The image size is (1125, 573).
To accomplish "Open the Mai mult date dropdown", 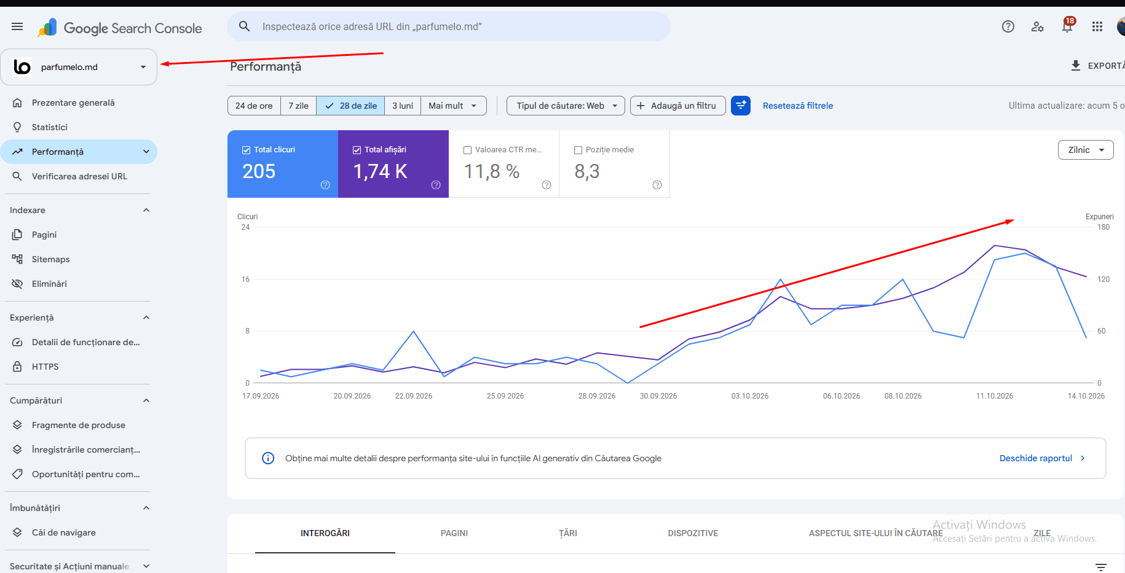I will (x=454, y=106).
